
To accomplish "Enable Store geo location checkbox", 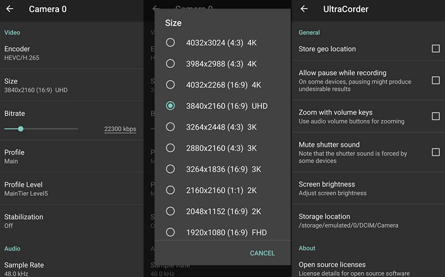I will (436, 48).
